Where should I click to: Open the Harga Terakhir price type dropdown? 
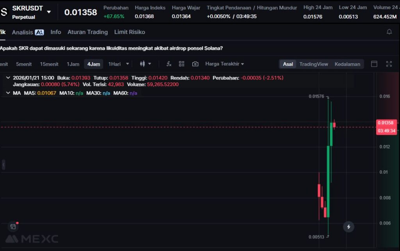coord(225,64)
